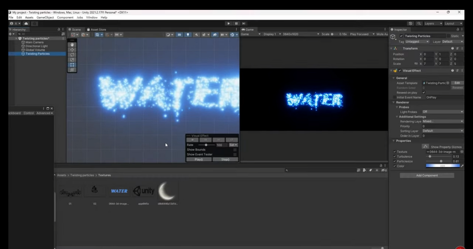Toggle scene visibility hidden-objects icon
This screenshot has width=473, height=249.
pyautogui.click(x=215, y=35)
